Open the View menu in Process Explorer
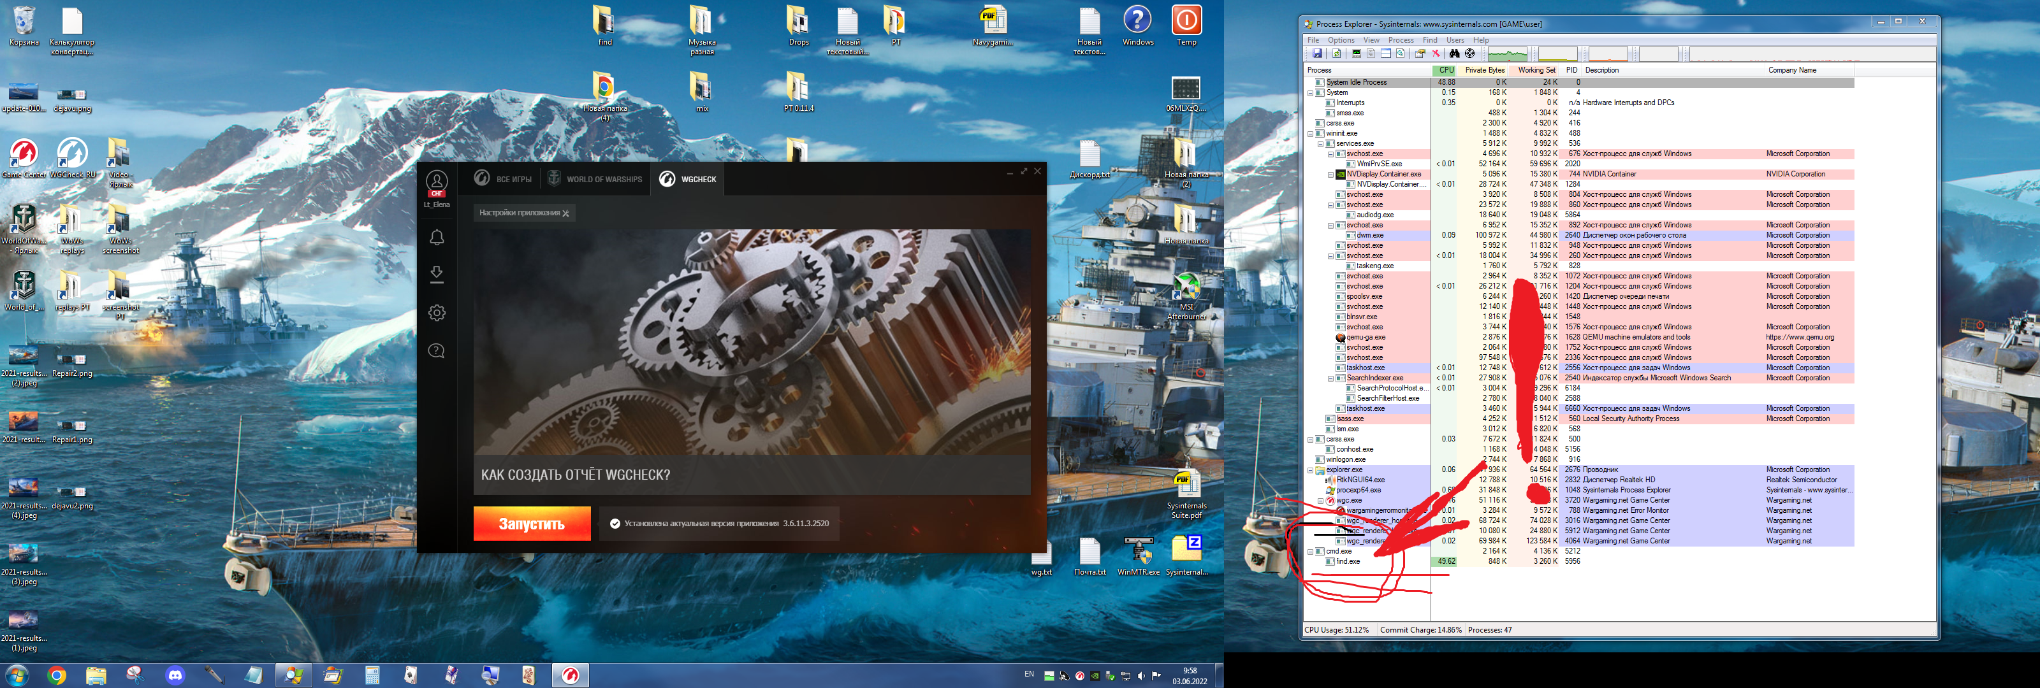The image size is (2040, 688). (1371, 39)
